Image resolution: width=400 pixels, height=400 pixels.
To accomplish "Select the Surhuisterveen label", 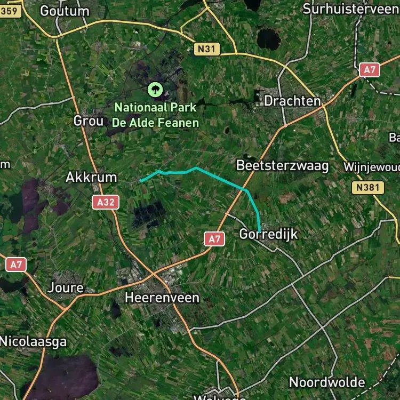I will 351,9.
